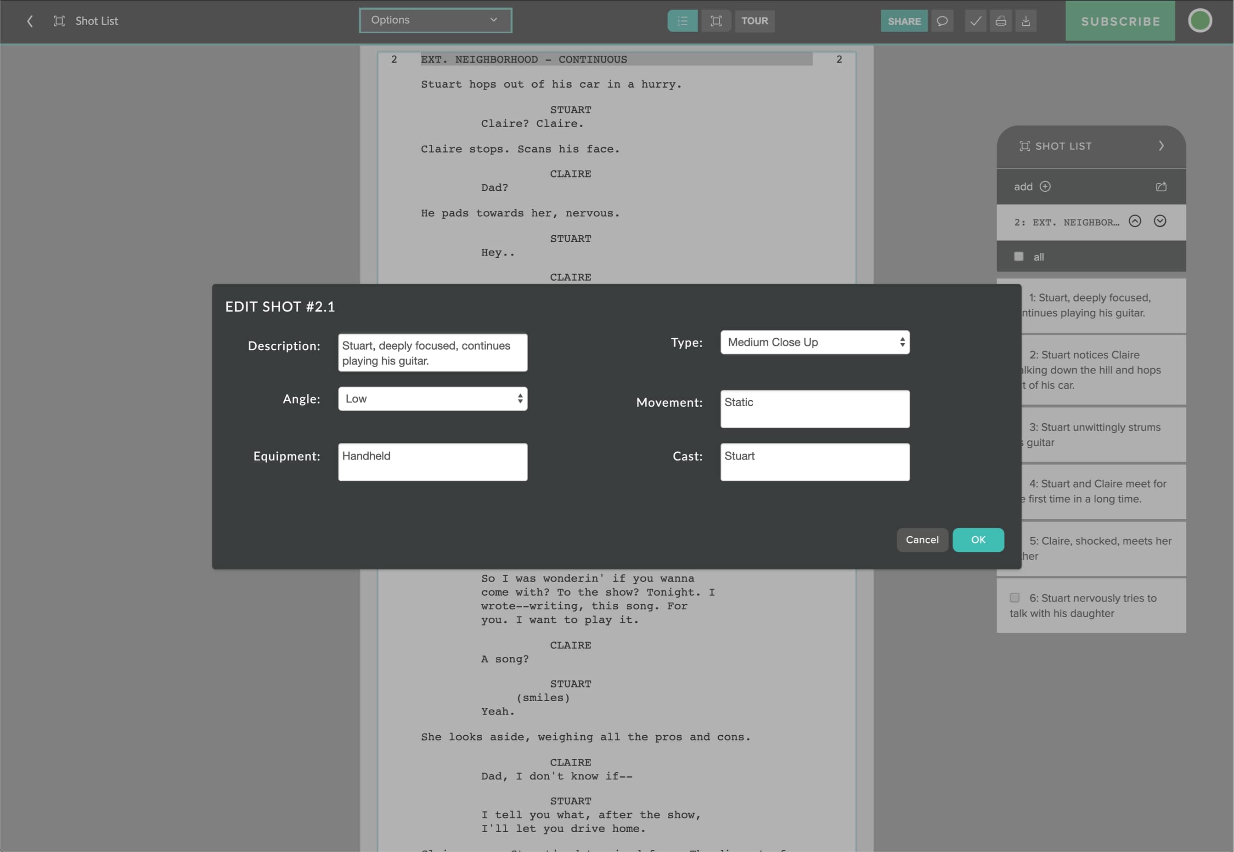This screenshot has width=1234, height=852.
Task: Click the checkmark approval icon
Action: 974,21
